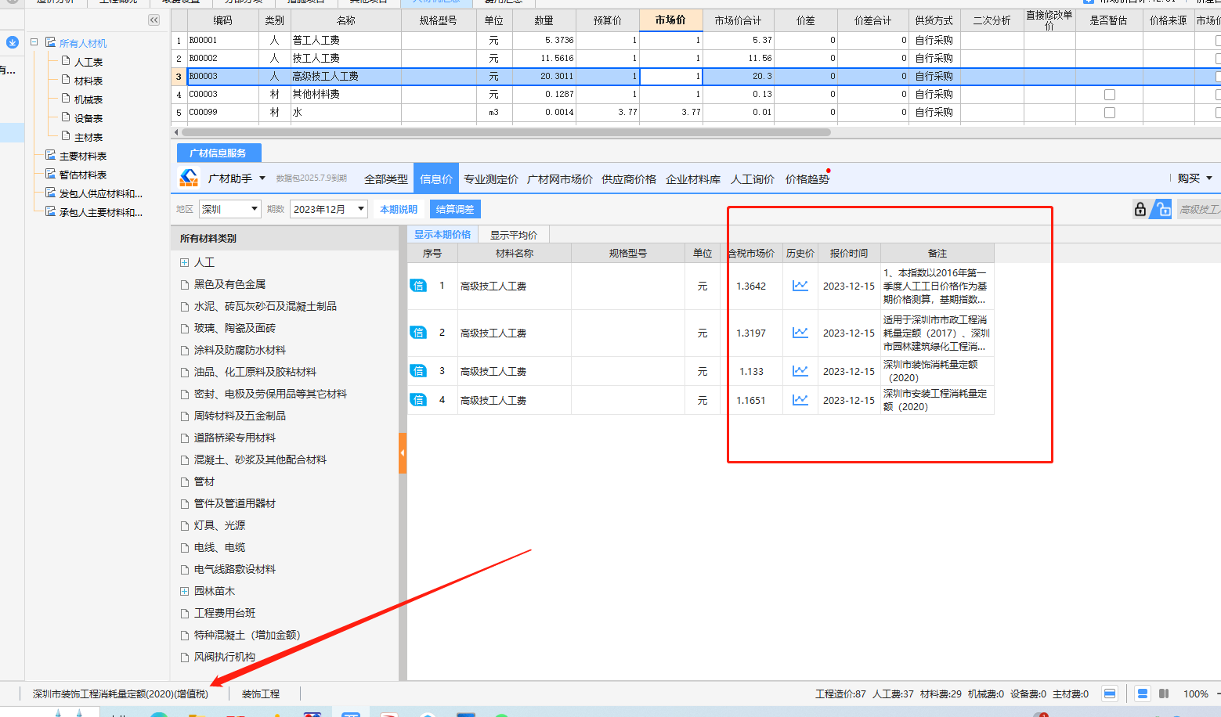1221x717 pixels.
Task: Click the blue unlock icon
Action: (x=1162, y=209)
